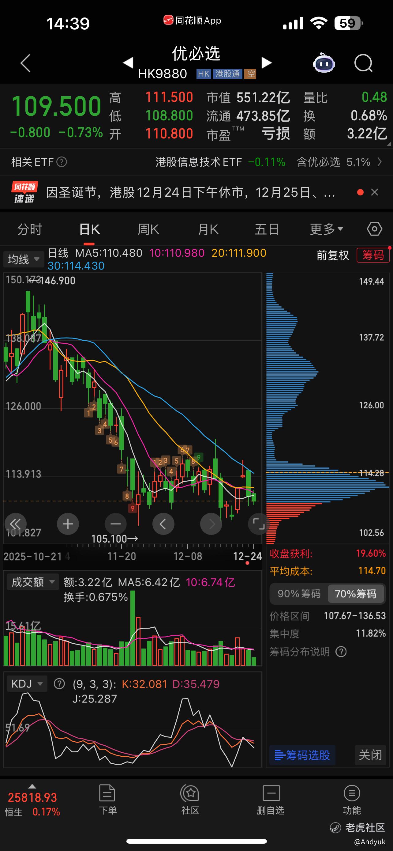
Task: Toggle the 筹码 chip distribution panel
Action: [373, 255]
